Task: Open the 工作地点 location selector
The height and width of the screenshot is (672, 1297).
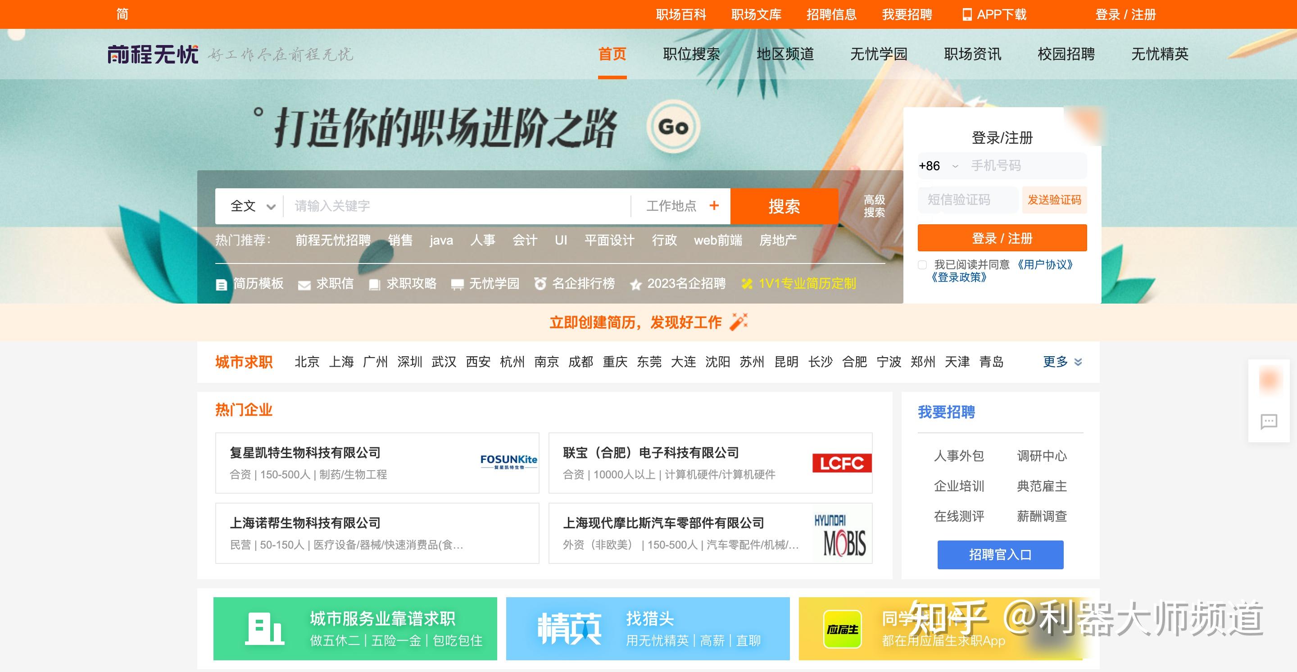Action: [x=682, y=206]
